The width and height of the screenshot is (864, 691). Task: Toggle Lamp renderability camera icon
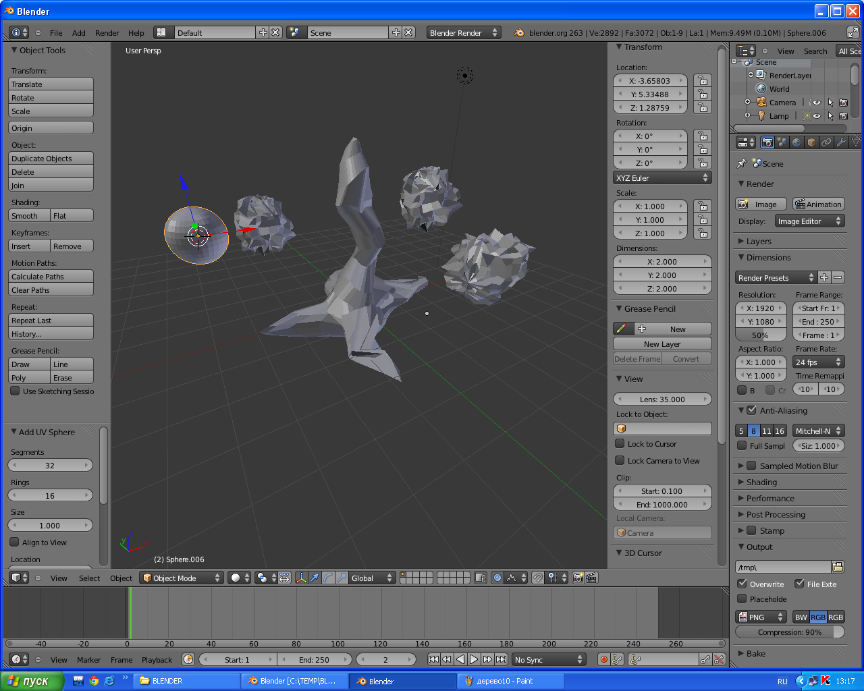point(843,116)
